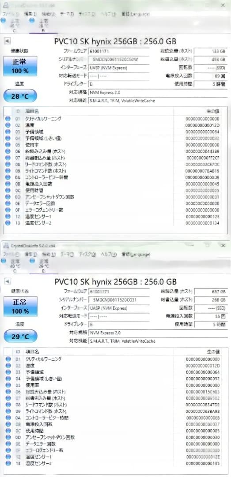Click the back arrow beside the 28 °C window's drive title
The image size is (231, 477).
point(8,42)
